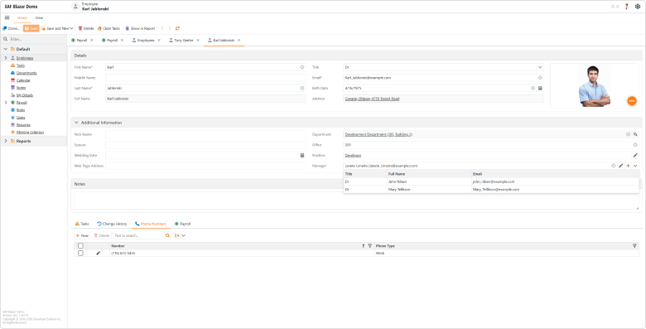Open the Birth Date calendar picker

[x=540, y=88]
